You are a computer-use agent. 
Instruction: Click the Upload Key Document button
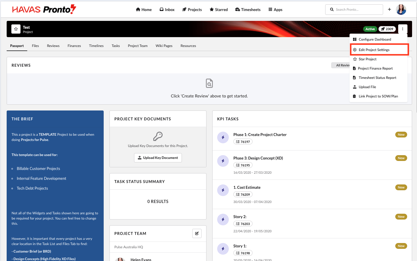(158, 158)
